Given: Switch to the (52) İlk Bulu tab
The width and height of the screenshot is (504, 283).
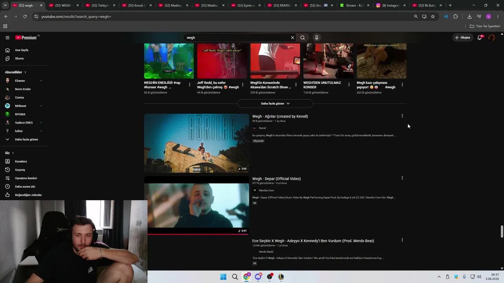Looking at the screenshot, I should click(x=427, y=6).
